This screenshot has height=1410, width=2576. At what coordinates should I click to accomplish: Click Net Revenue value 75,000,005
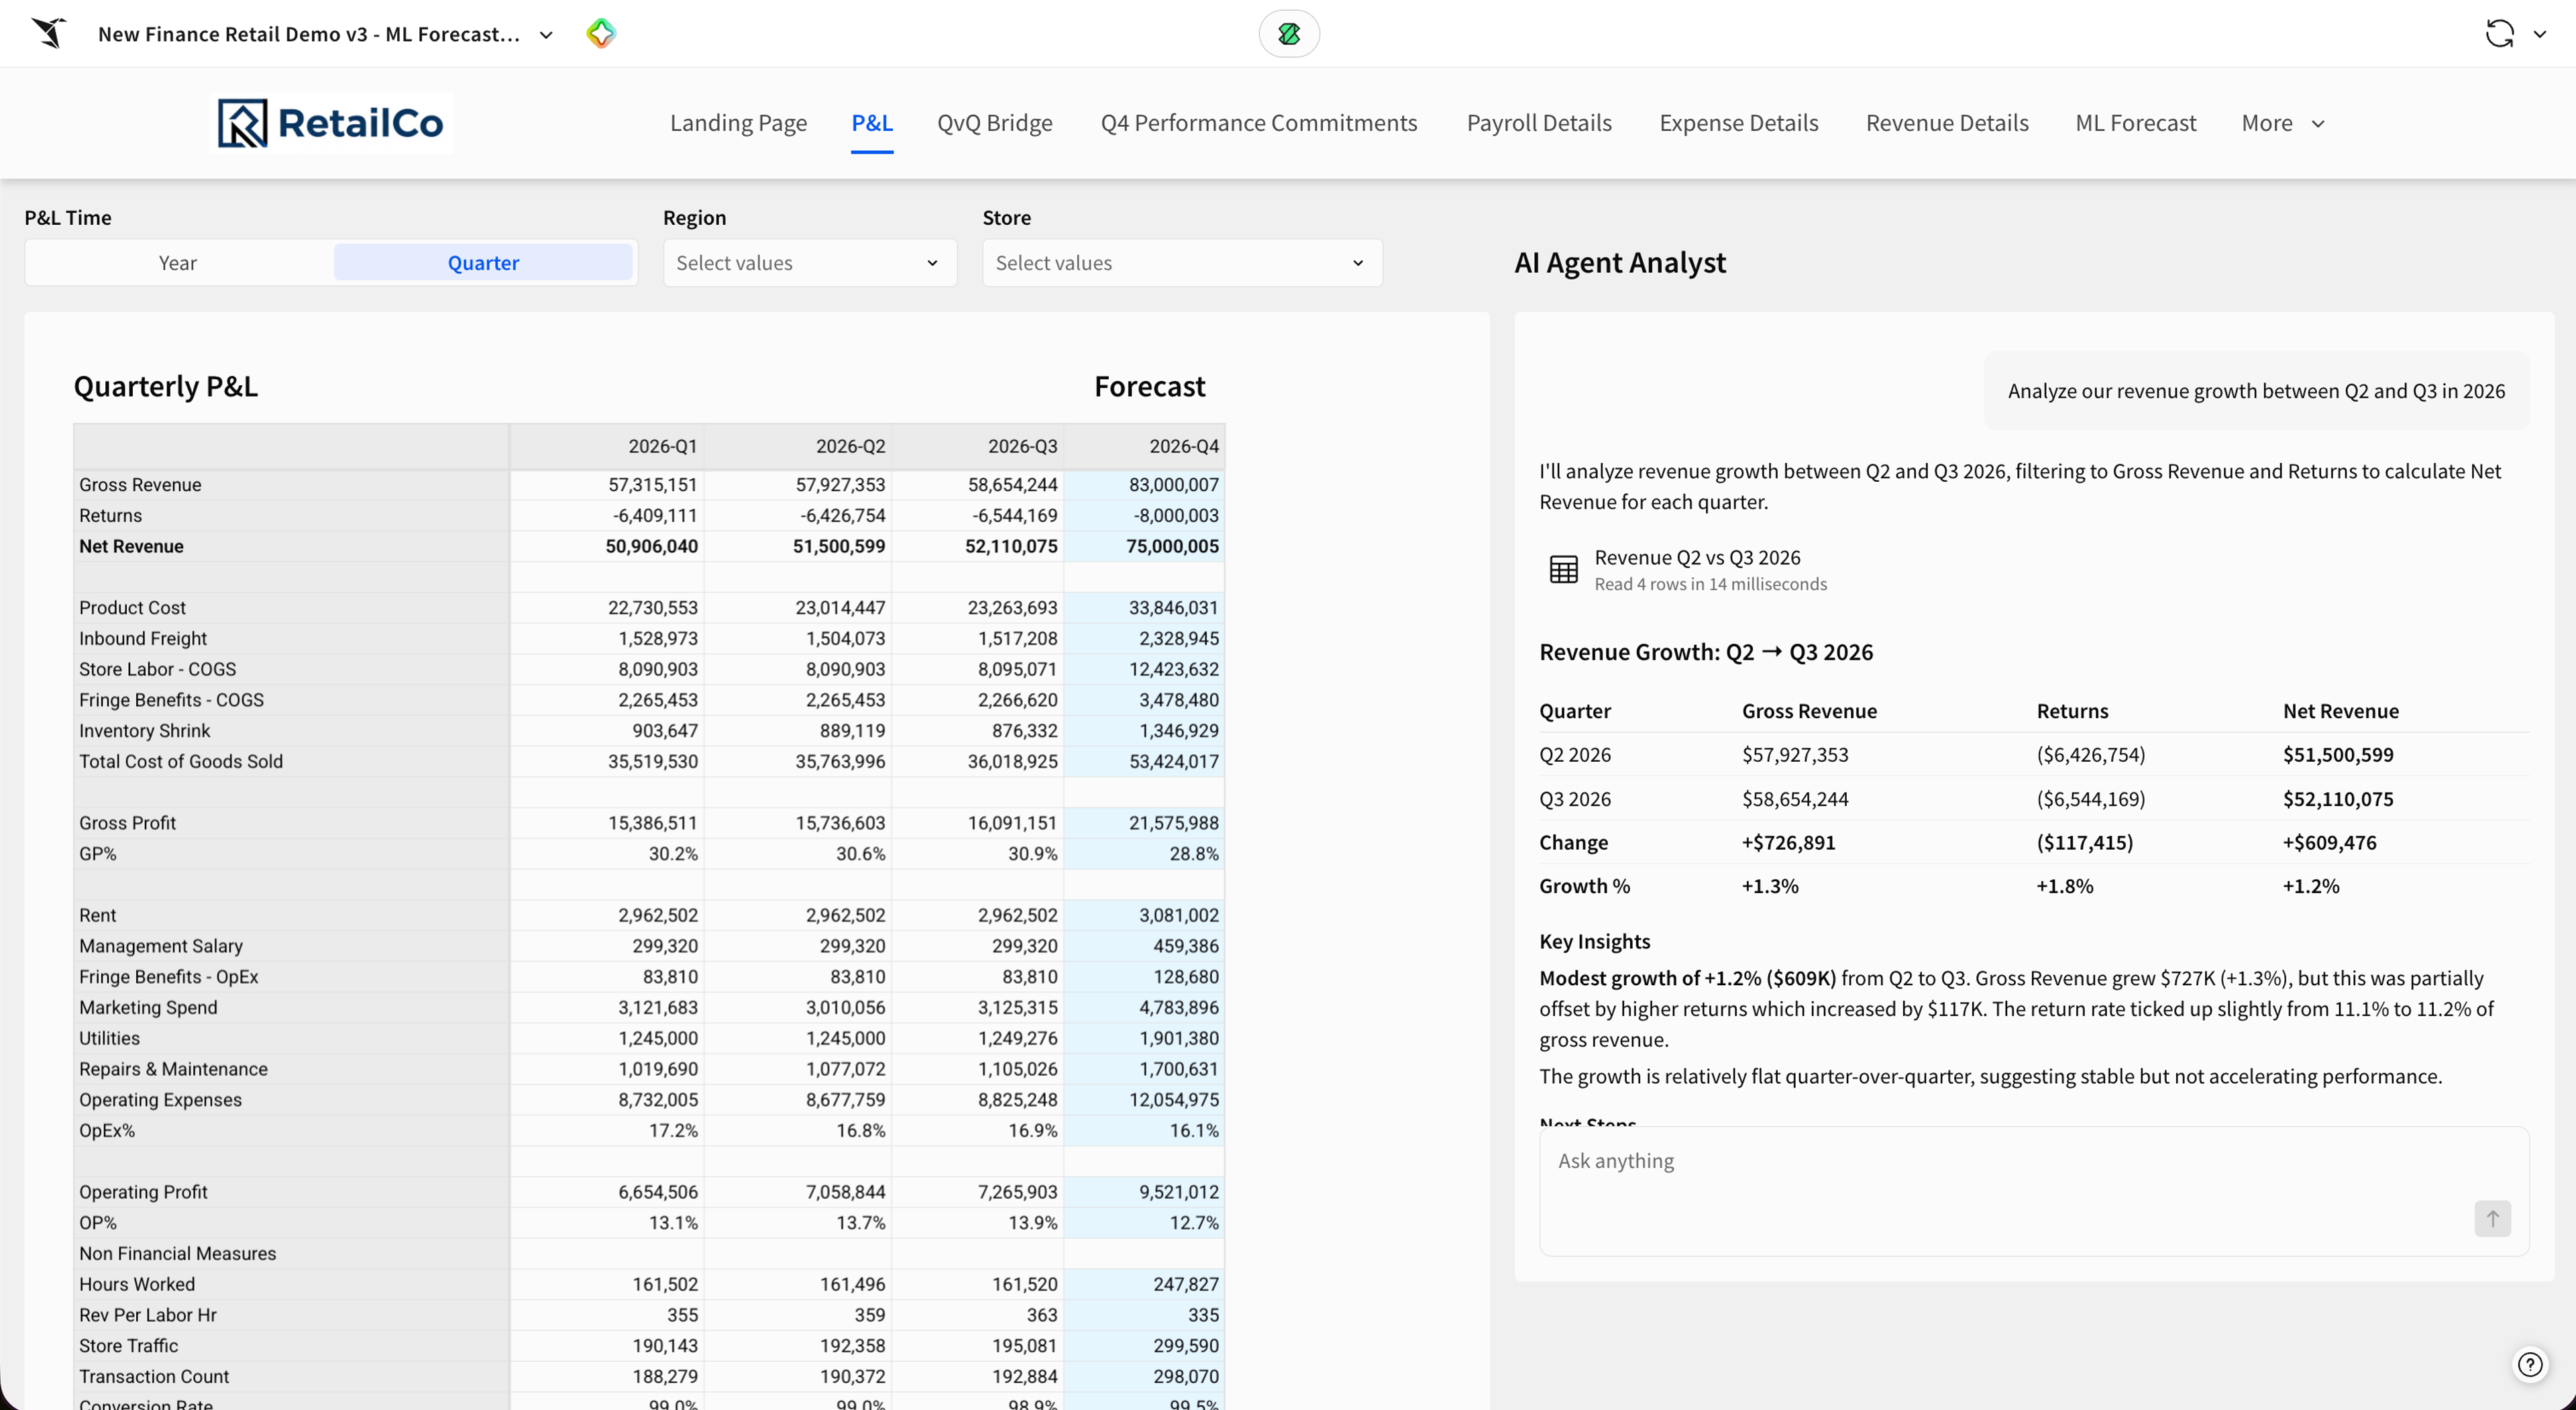pos(1172,546)
